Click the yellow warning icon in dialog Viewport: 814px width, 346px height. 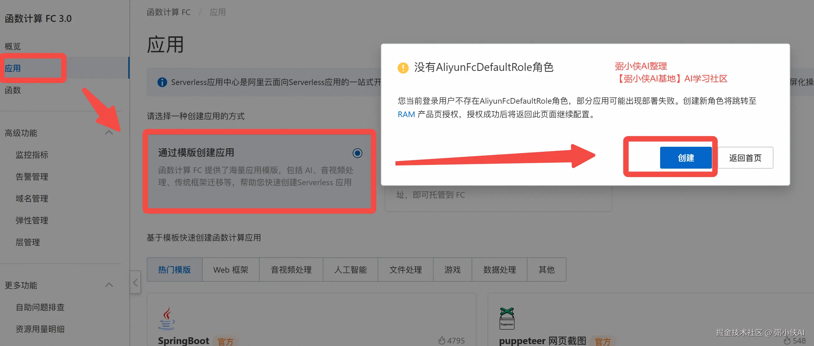[x=403, y=68]
